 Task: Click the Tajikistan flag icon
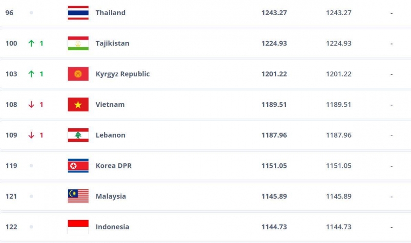tap(78, 43)
